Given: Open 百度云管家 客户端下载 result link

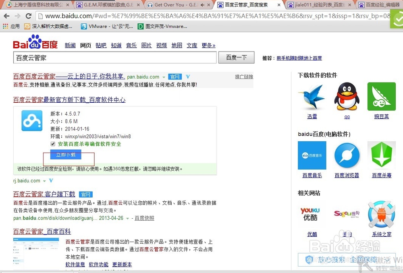Looking at the screenshot, I should (44, 194).
